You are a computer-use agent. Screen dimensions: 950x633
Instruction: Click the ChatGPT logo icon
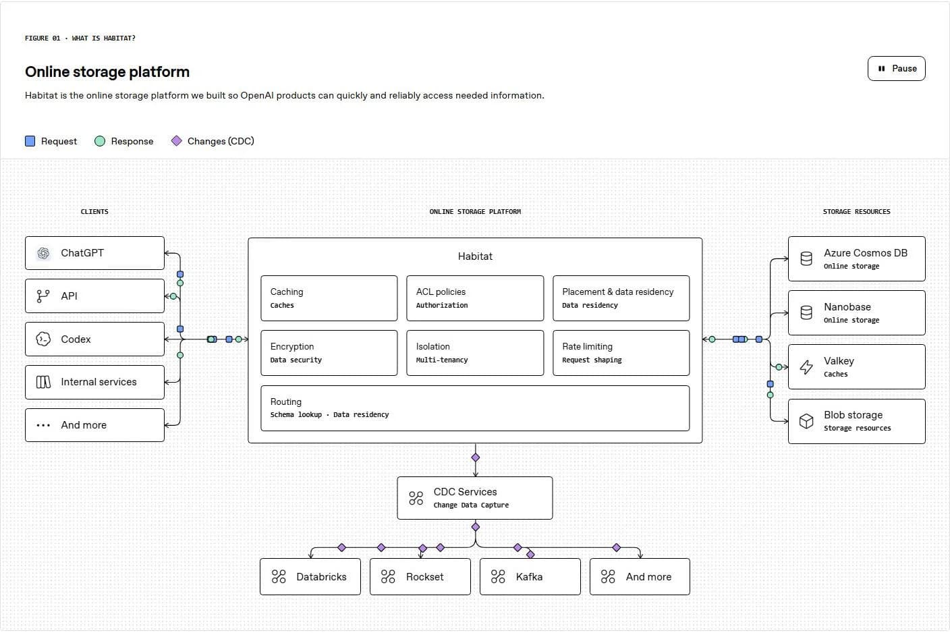43,253
